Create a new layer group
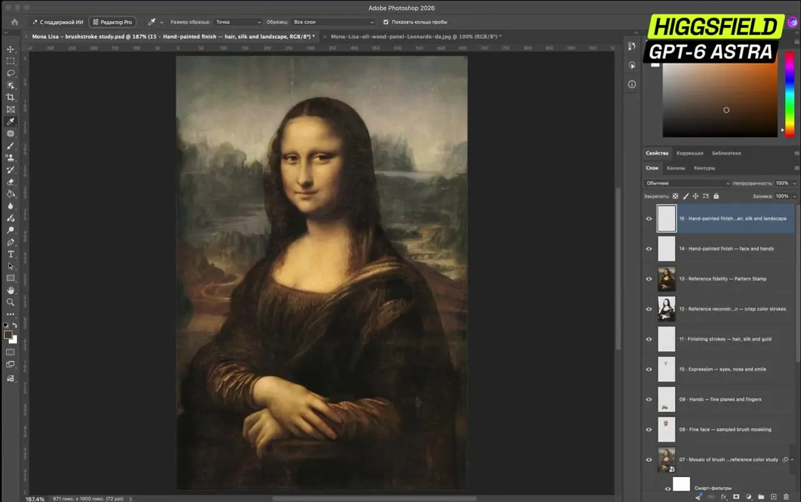 (x=761, y=496)
